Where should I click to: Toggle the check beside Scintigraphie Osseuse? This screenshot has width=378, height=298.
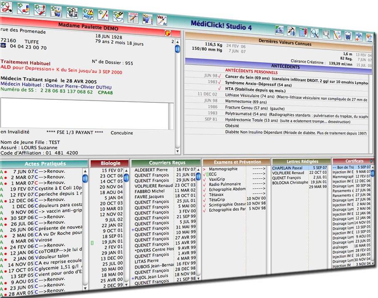205,205
